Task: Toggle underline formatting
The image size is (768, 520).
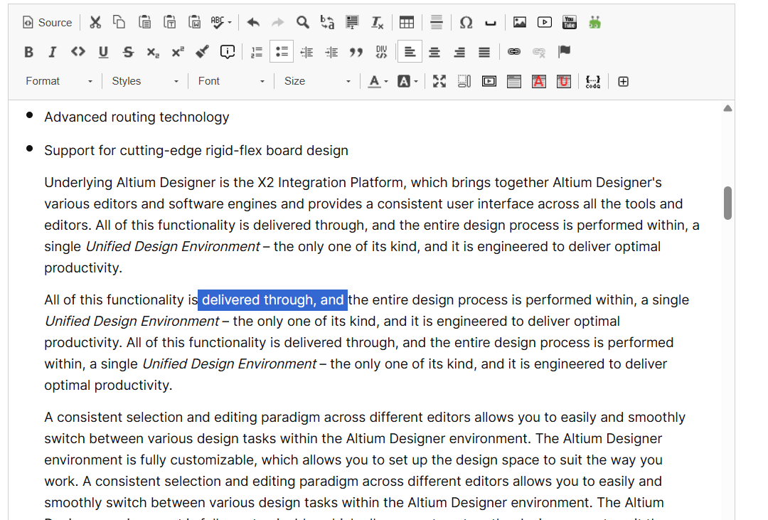Action: [x=103, y=52]
